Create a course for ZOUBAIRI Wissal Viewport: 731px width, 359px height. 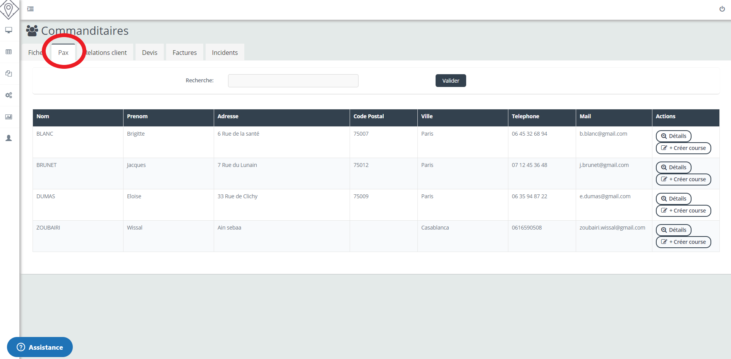683,242
